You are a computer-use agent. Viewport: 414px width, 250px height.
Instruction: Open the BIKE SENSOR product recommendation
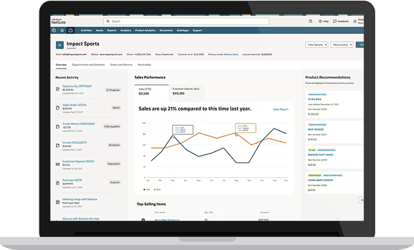[316, 129]
